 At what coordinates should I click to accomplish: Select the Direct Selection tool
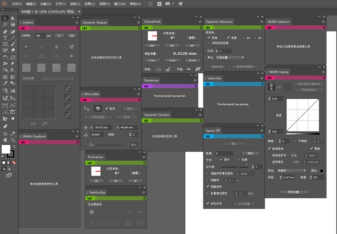coord(13,19)
